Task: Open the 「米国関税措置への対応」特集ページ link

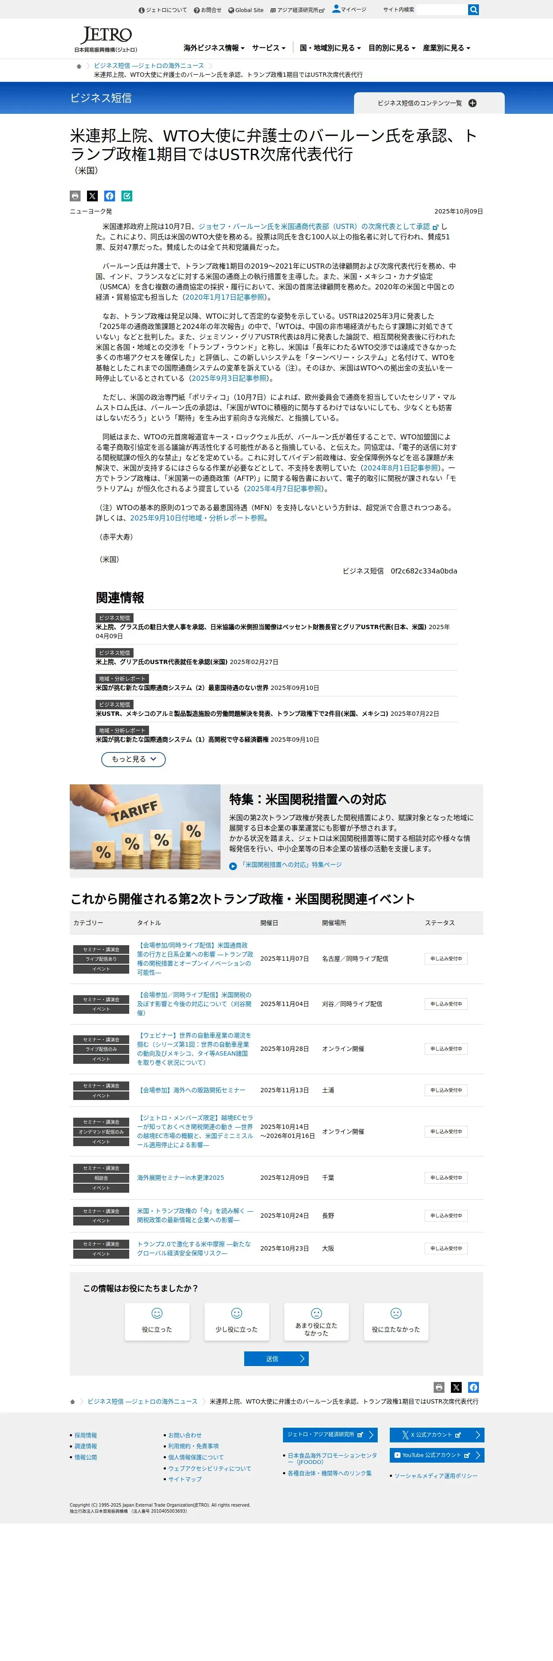Action: 290,865
